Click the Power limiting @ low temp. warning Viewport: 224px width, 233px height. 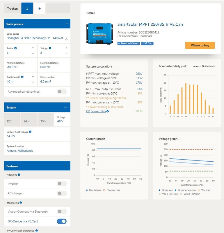tap(105, 107)
